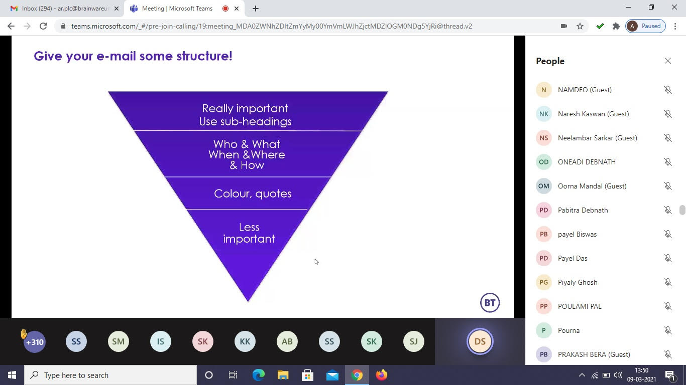Click the Paused profile button
The width and height of the screenshot is (686, 385).
646,26
